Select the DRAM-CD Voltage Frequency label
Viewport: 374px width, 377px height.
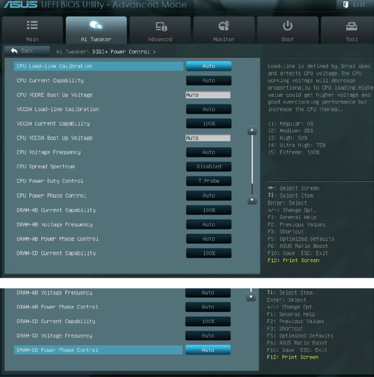tap(54, 336)
